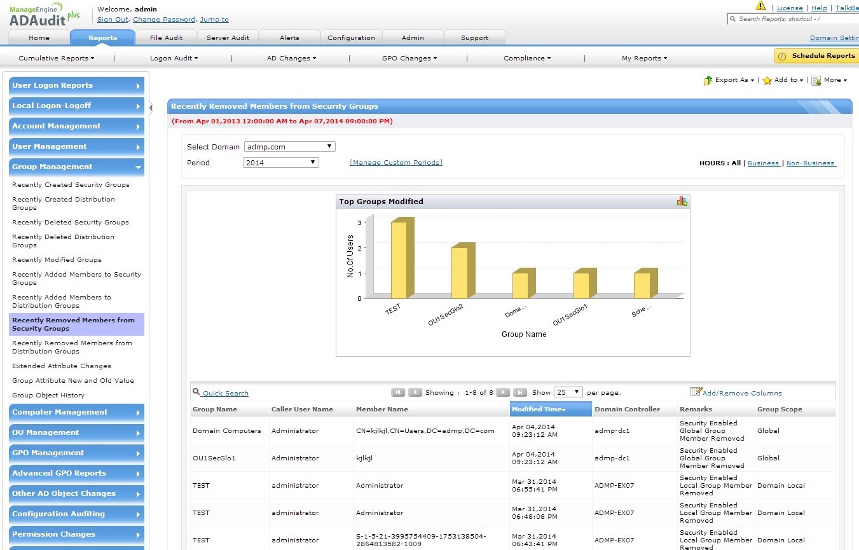Click the chart type icon in Top Groups Modified

[682, 202]
